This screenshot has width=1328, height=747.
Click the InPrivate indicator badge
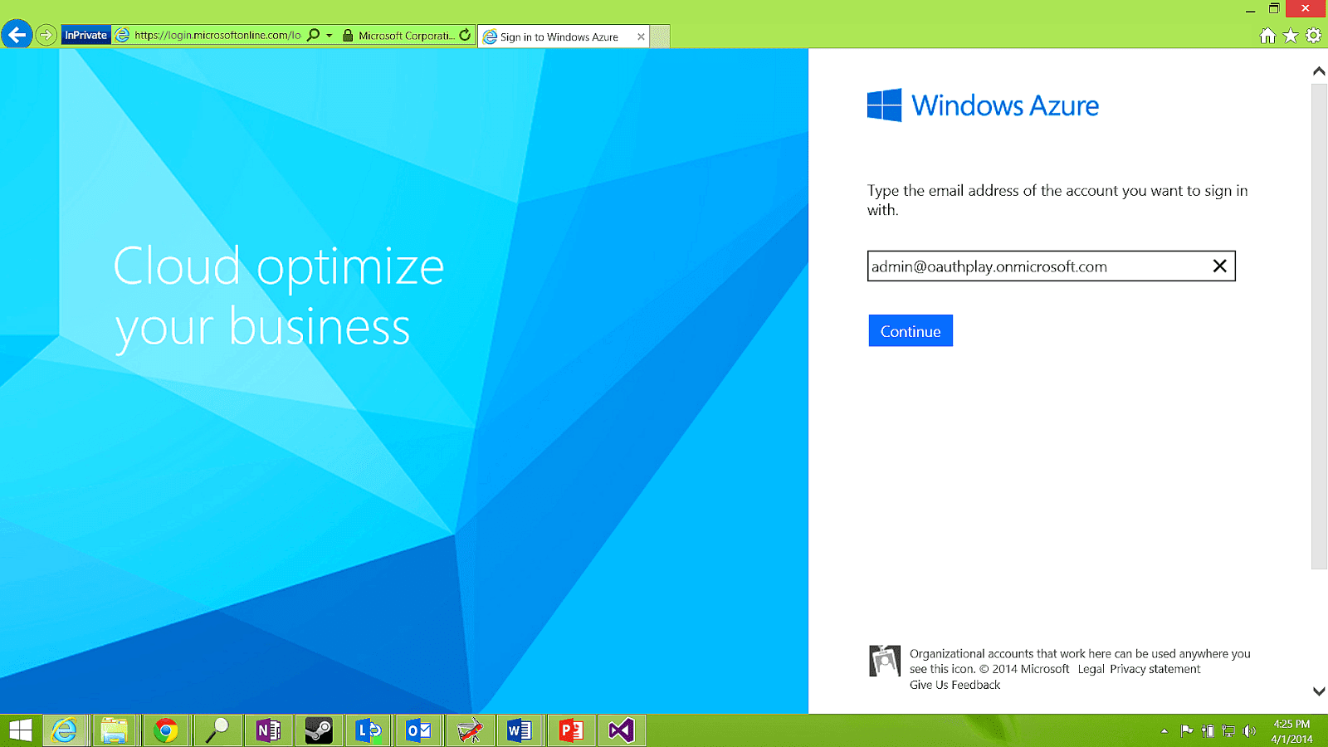click(86, 35)
